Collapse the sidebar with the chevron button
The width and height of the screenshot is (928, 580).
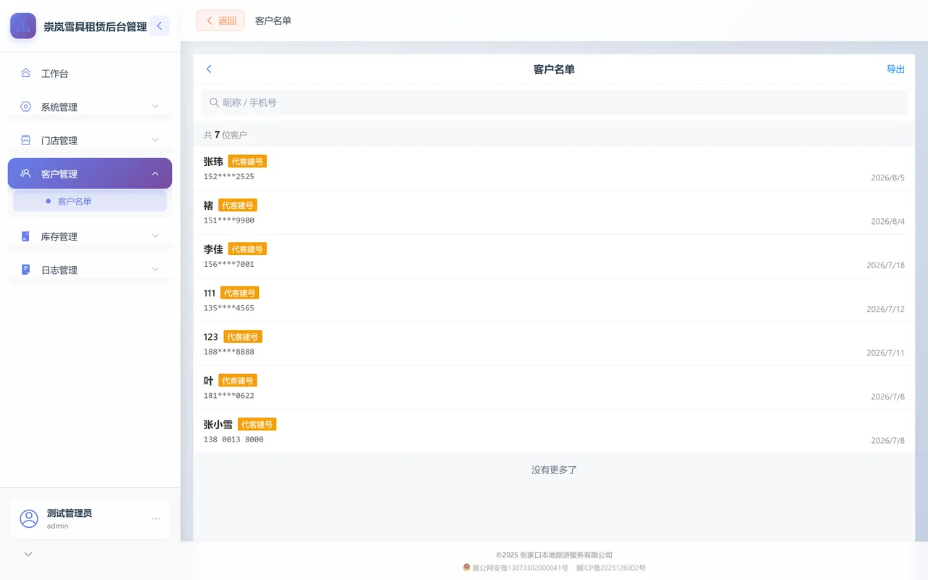coord(159,26)
